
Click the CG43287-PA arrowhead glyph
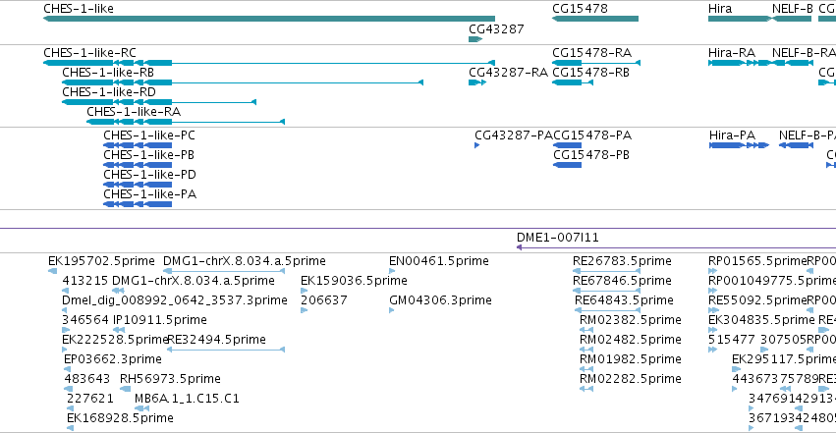(477, 145)
